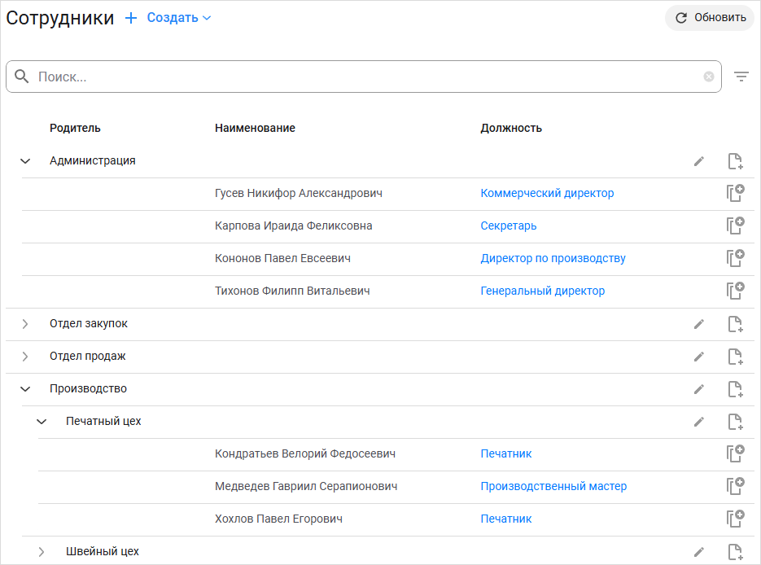Screen dimensions: 761x565
Task: Expand the Отдел закупок group
Action: (25, 324)
